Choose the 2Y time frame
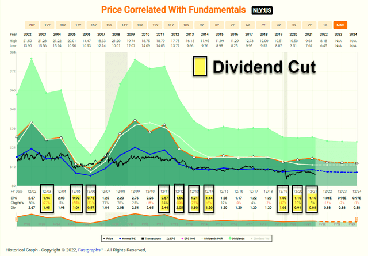Screen dimensions: 368x256 point(310,25)
